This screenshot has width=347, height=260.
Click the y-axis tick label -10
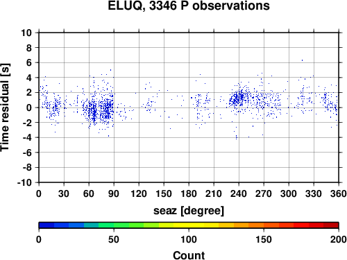point(24,182)
